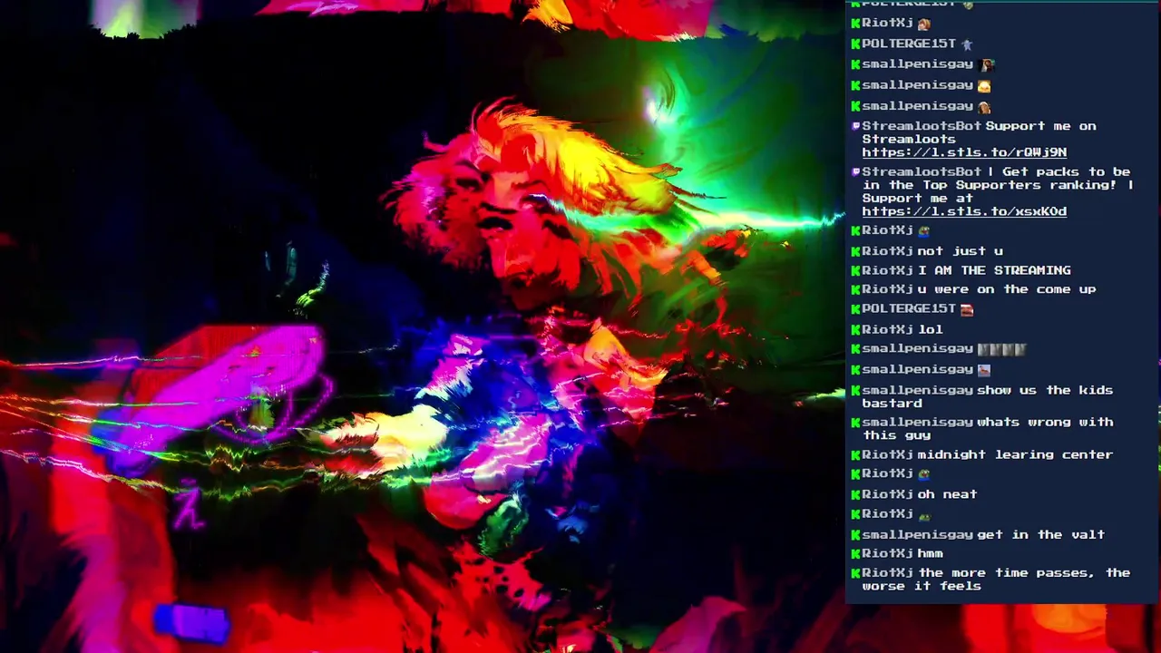Click K badge beside 'midnight learing center'
The image size is (1161, 653).
pos(855,454)
